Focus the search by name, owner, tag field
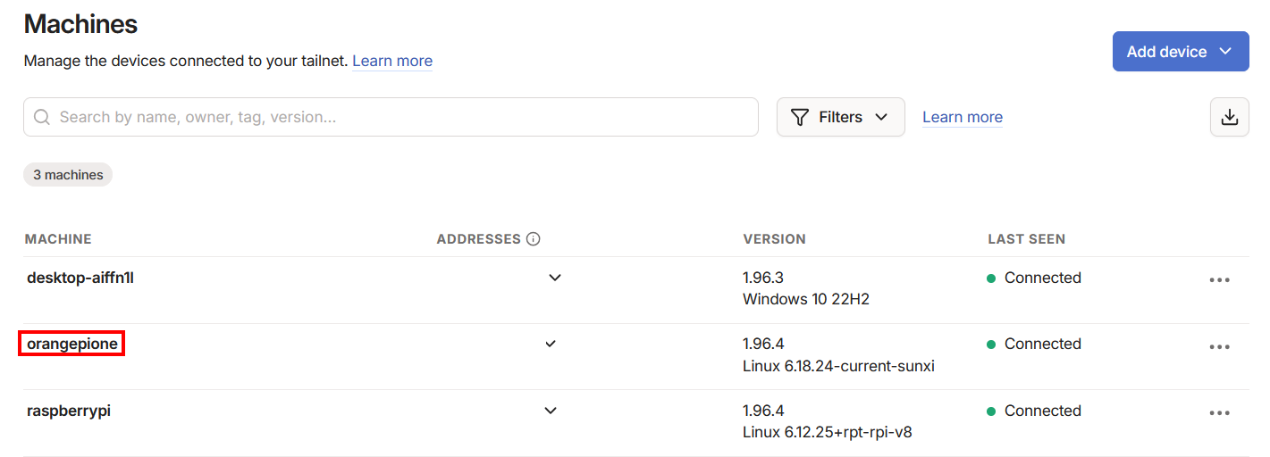The width and height of the screenshot is (1270, 457). [391, 117]
